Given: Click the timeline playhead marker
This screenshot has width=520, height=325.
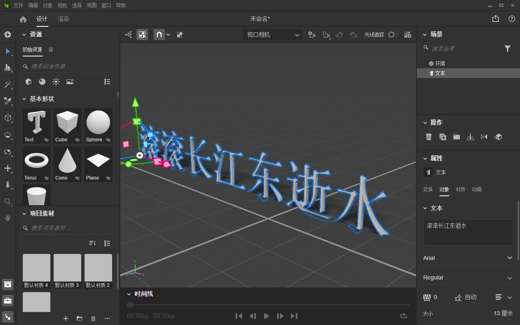Looking at the screenshot, I should [x=130, y=305].
